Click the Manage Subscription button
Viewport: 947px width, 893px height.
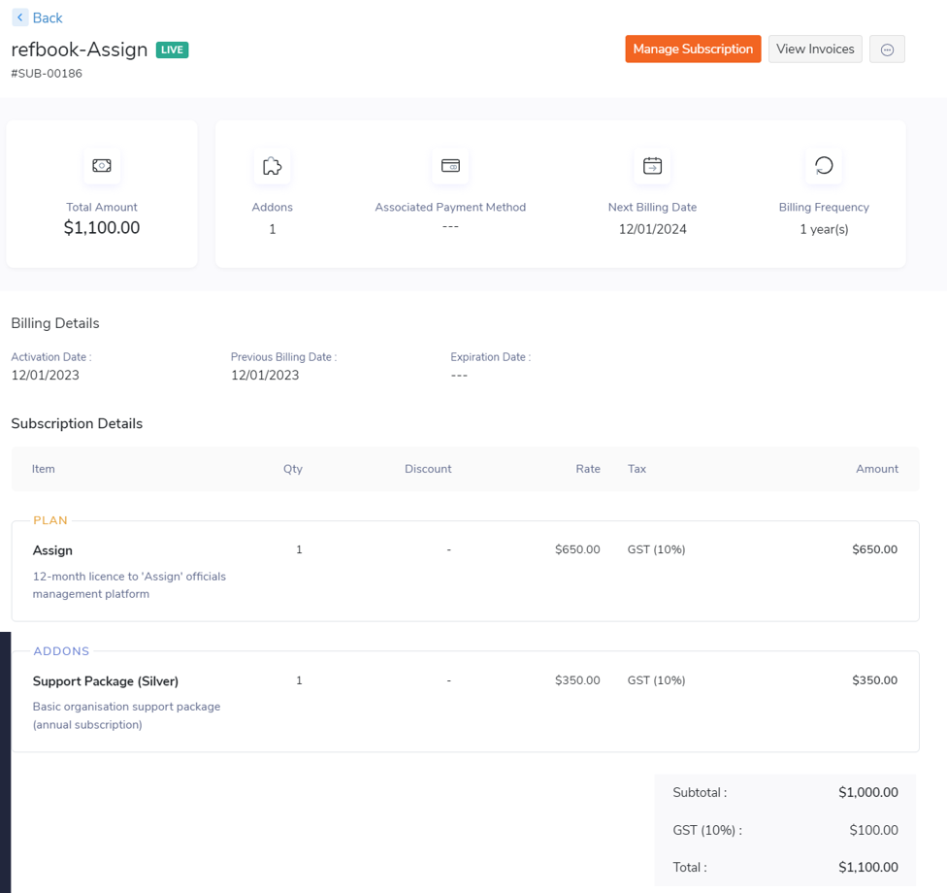tap(693, 50)
